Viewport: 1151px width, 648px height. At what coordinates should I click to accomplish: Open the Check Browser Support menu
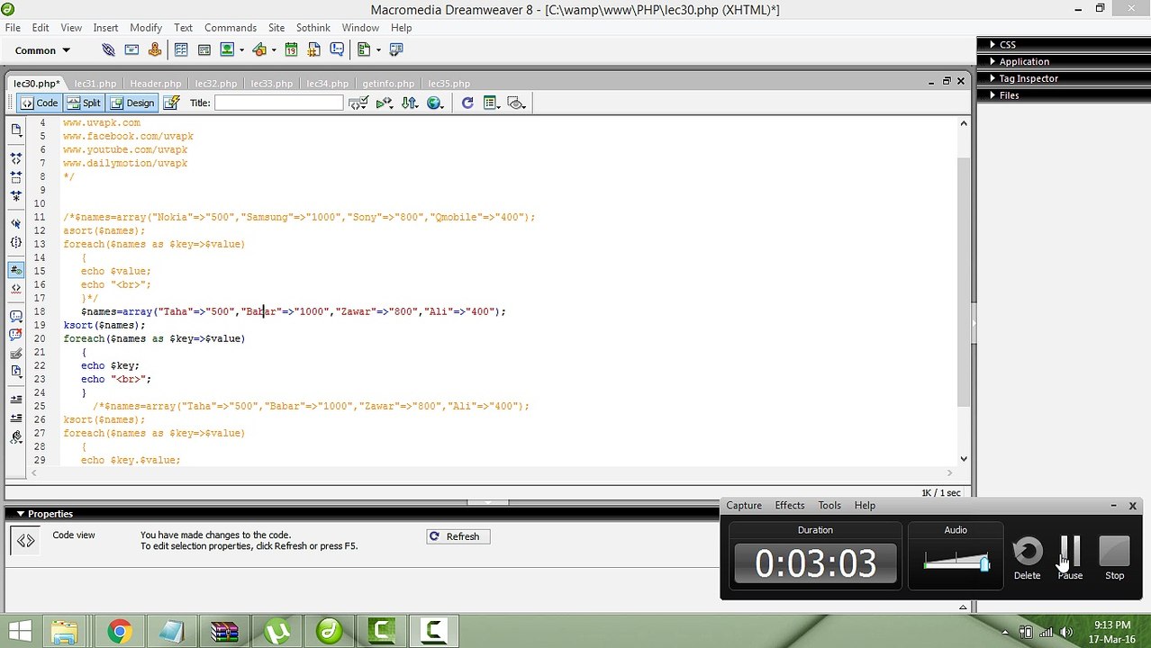click(x=358, y=103)
